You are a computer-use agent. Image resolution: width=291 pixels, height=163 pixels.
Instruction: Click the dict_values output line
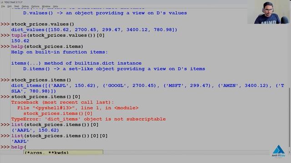pos(94,30)
